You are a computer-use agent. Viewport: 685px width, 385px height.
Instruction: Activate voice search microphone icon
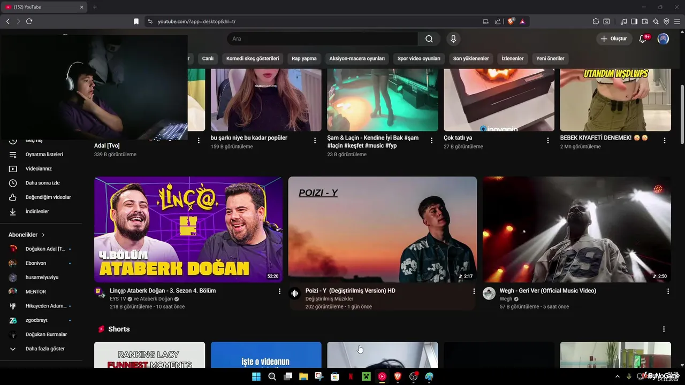click(x=453, y=39)
